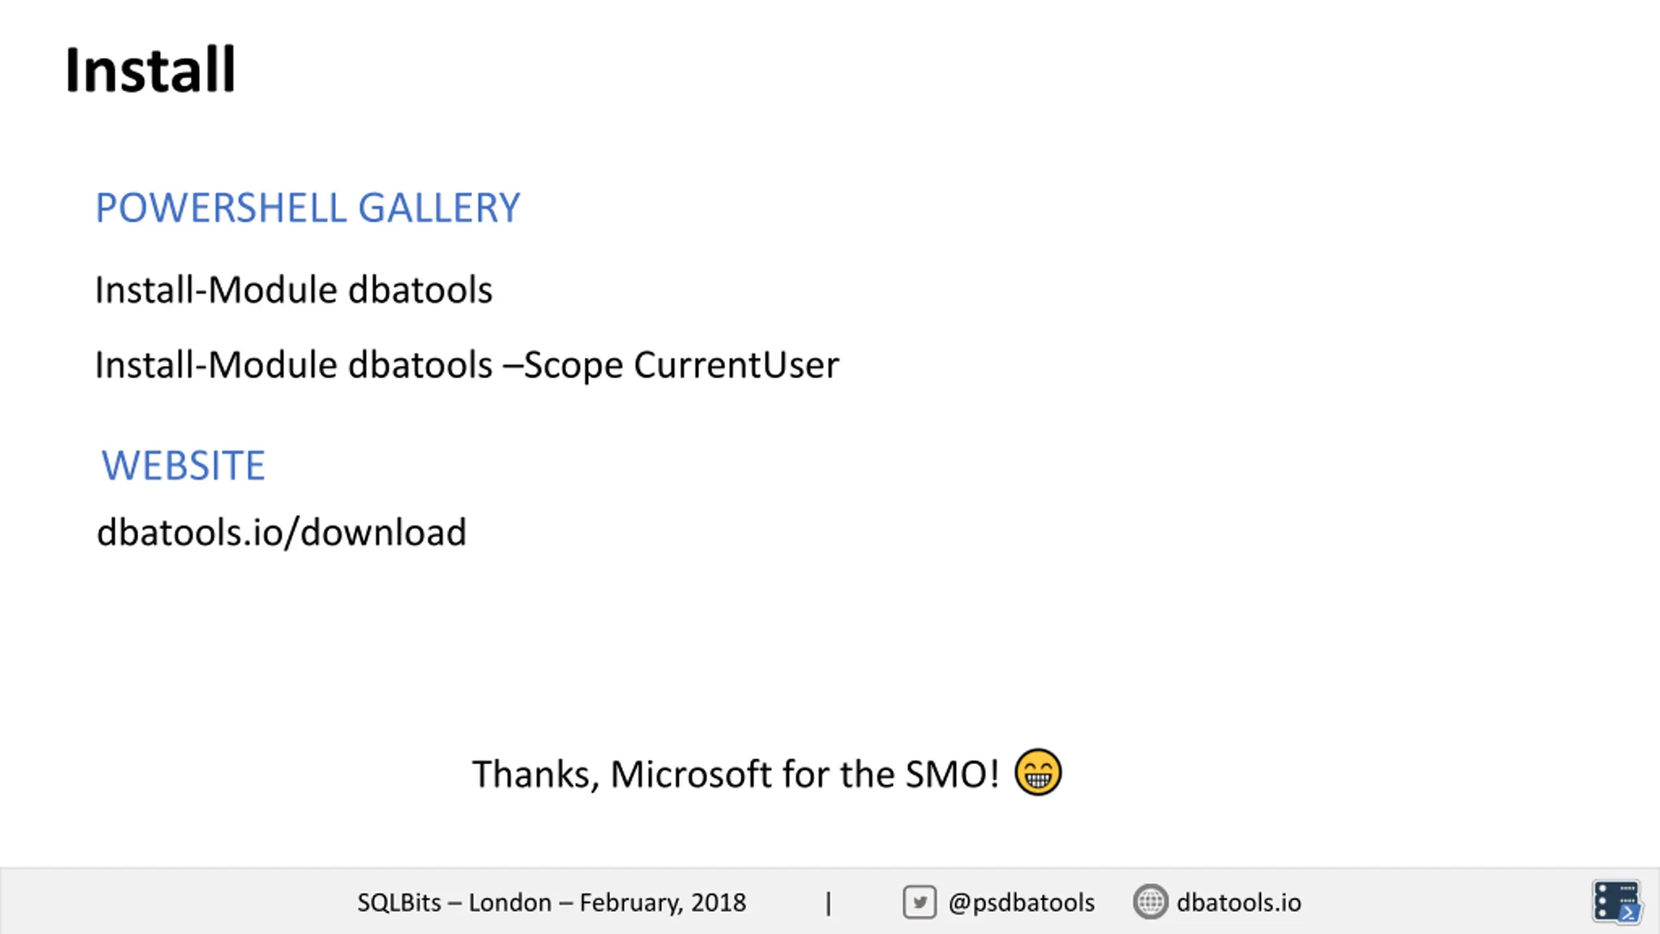Click SQLBits in the footer
Screen dimensions: 1660x934
pos(399,903)
